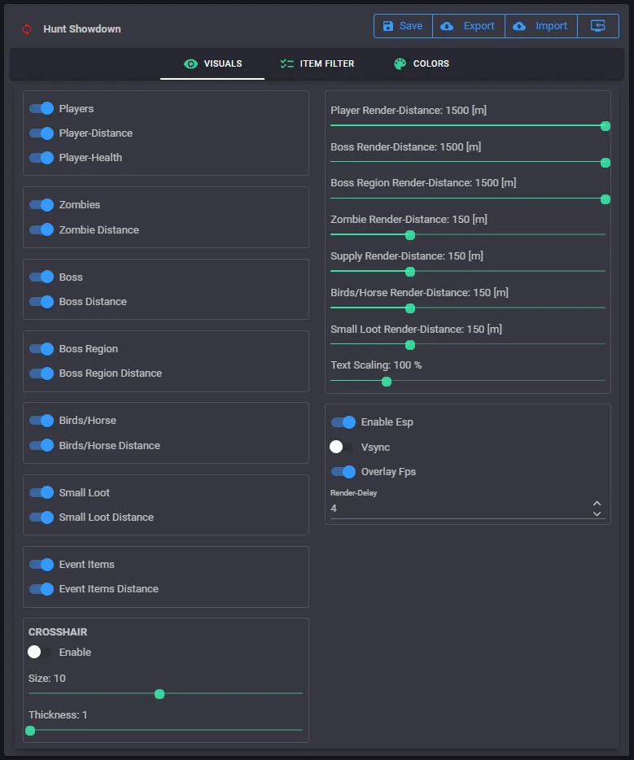The image size is (634, 760).
Task: Click the floppy disk Save icon
Action: (388, 26)
